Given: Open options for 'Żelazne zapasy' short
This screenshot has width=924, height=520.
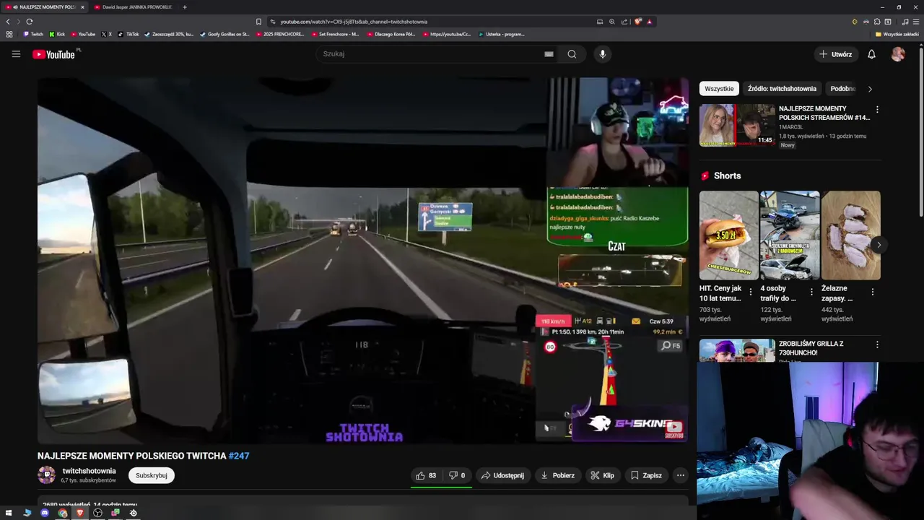Looking at the screenshot, I should (872, 292).
